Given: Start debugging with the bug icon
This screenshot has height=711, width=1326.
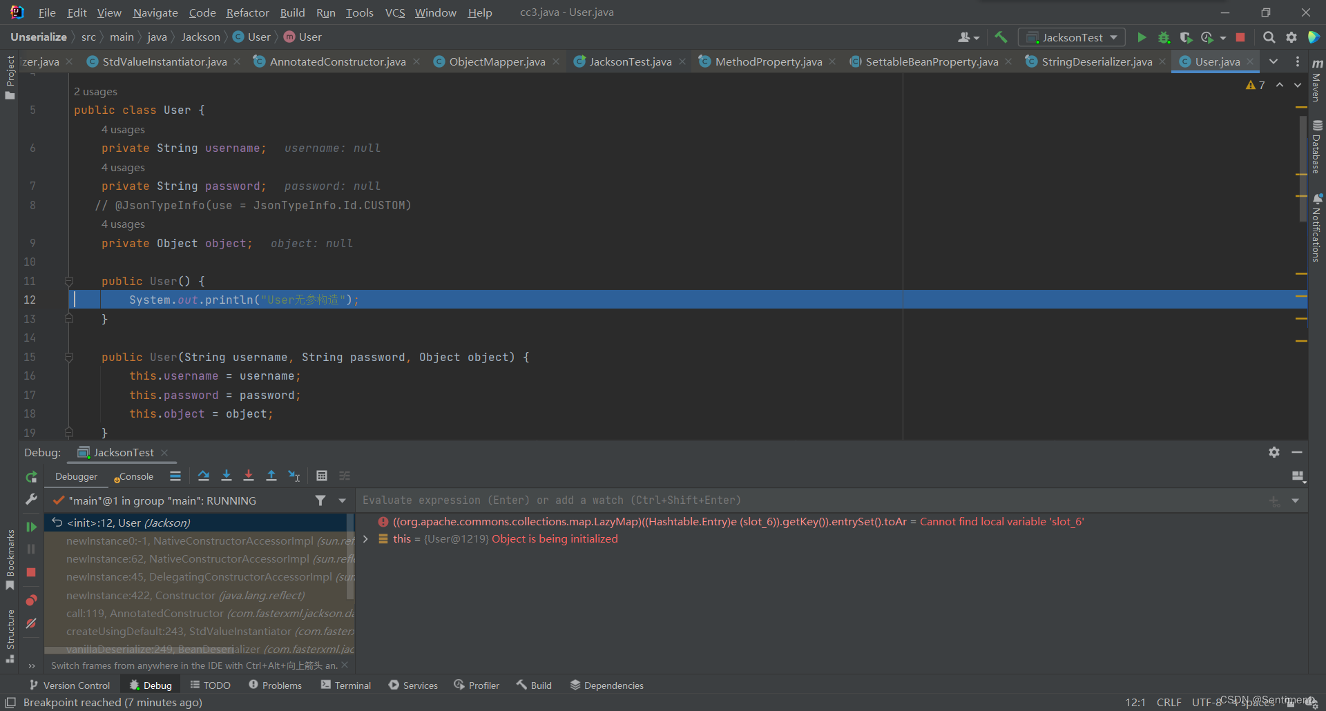Looking at the screenshot, I should point(1164,37).
